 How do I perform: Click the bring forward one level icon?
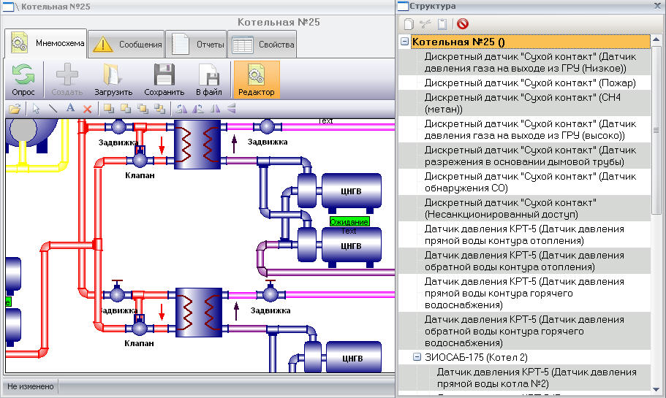(126, 109)
